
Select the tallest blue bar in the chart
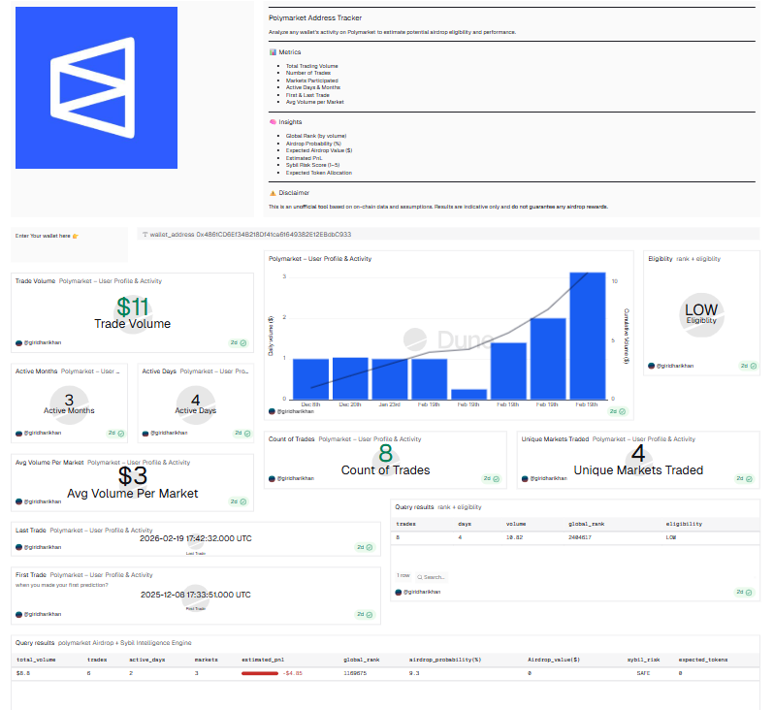(588, 336)
